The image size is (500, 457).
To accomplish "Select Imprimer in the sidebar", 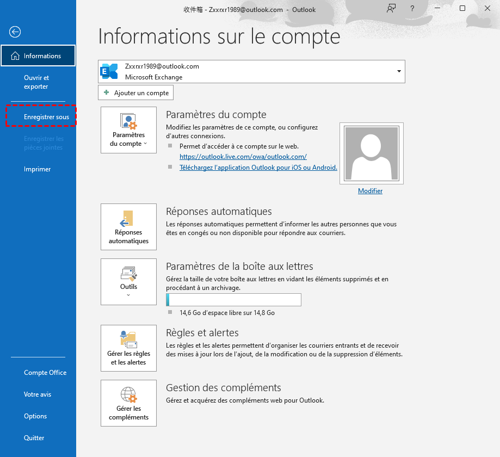I will point(38,169).
